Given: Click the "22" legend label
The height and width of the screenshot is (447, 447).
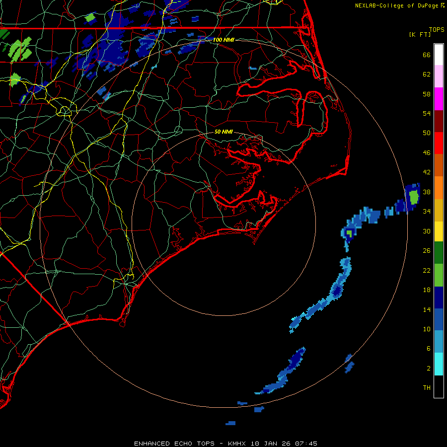Looking at the screenshot, I should point(427,271).
